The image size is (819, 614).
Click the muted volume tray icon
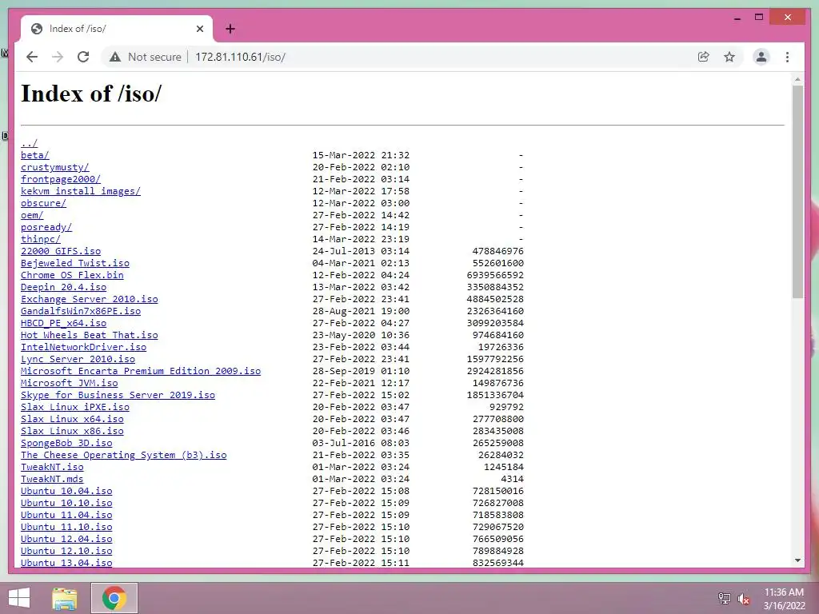744,599
